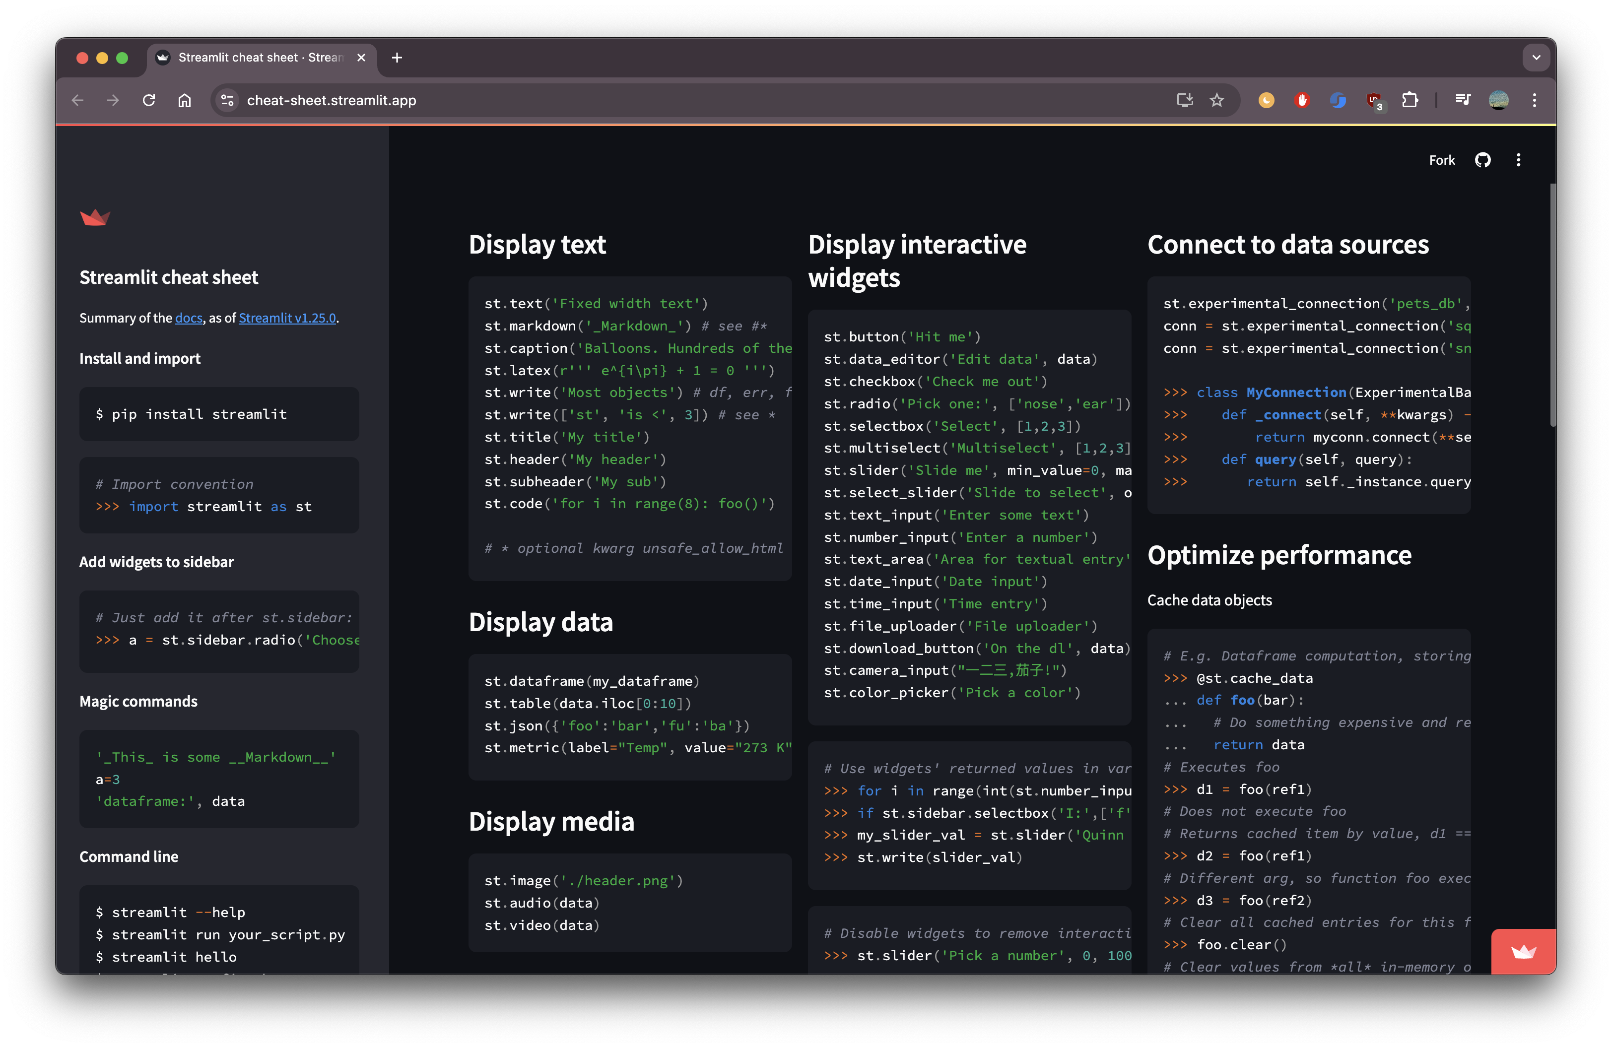
Task: Click the st.button('Hit me') code line
Action: pyautogui.click(x=902, y=336)
